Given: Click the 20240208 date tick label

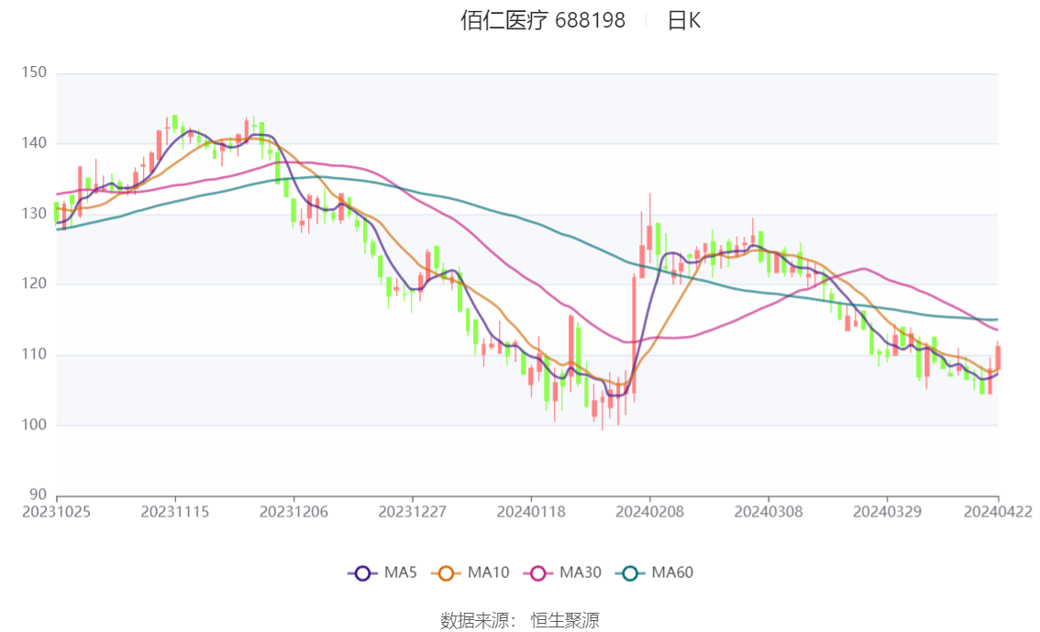Looking at the screenshot, I should click(x=648, y=512).
